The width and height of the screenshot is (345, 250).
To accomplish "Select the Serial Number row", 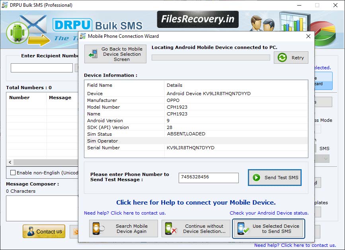I will coord(196,148).
